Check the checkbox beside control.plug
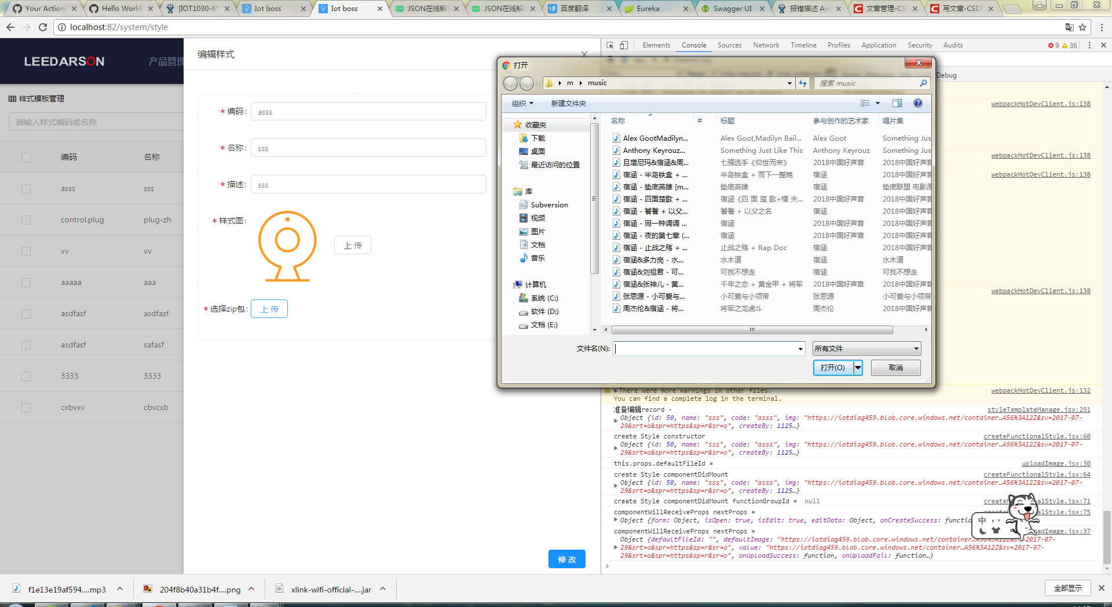Screen dimensions: 1112x607 click(x=25, y=220)
